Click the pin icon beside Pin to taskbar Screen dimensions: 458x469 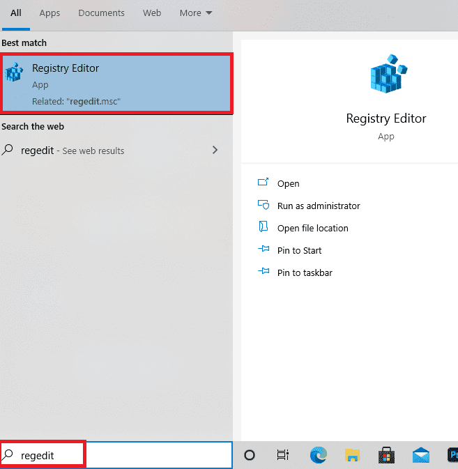coord(264,271)
